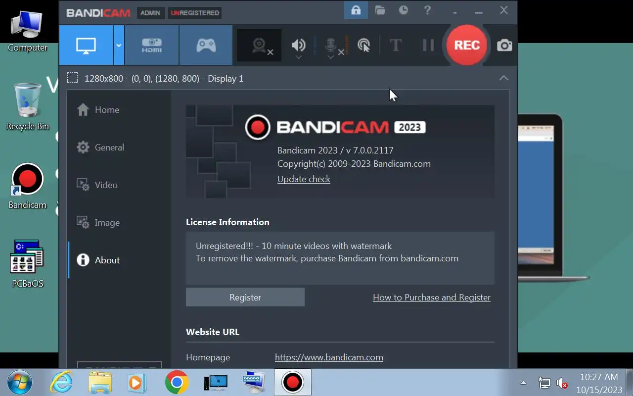Click the lock icon in title bar

(356, 10)
